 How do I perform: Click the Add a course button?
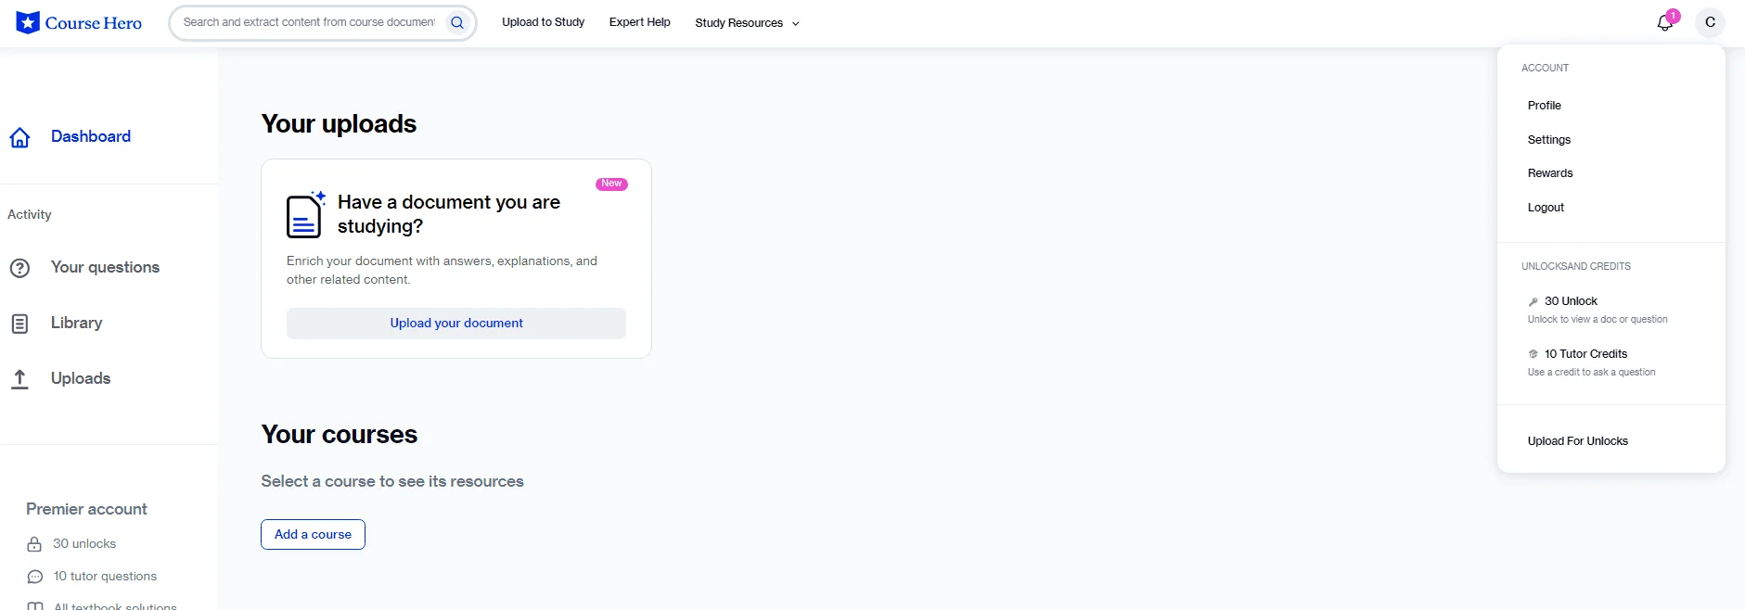(x=313, y=535)
